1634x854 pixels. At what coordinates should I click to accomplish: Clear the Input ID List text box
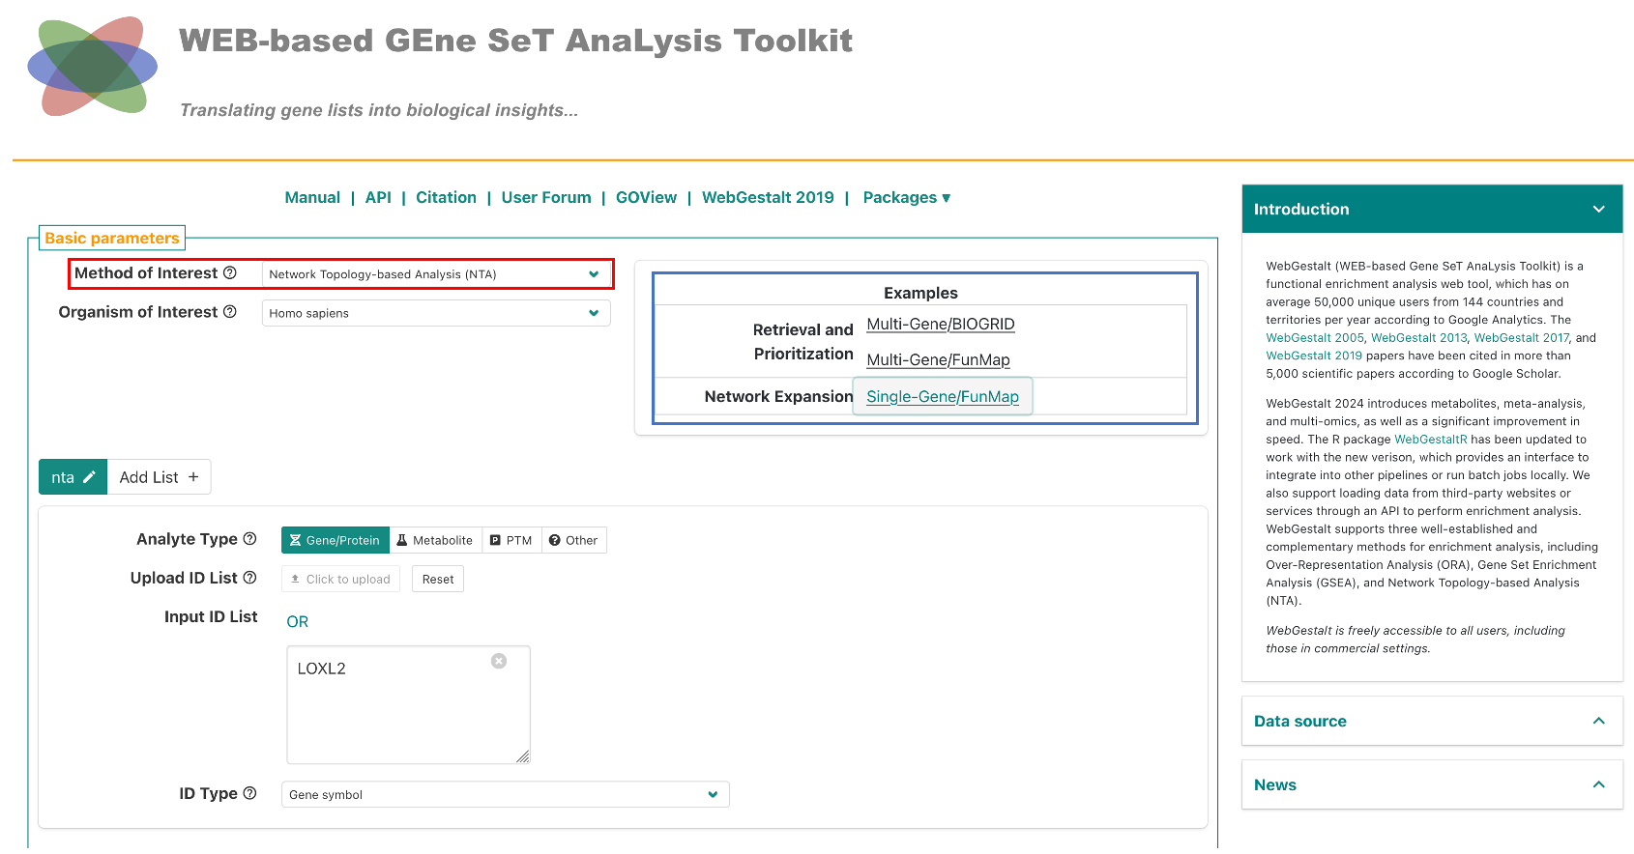(499, 661)
